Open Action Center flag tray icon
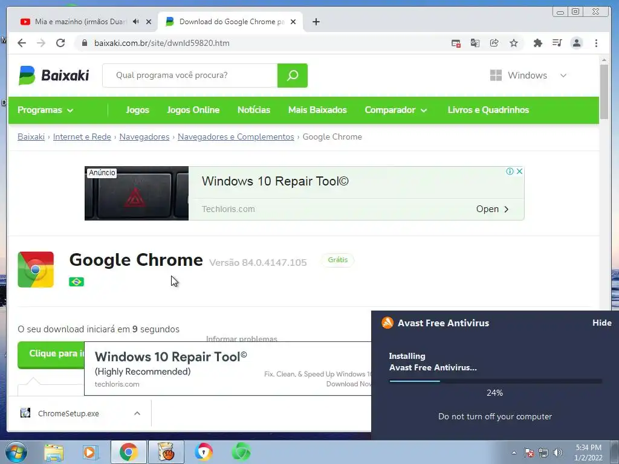The height and width of the screenshot is (464, 619). click(x=529, y=453)
